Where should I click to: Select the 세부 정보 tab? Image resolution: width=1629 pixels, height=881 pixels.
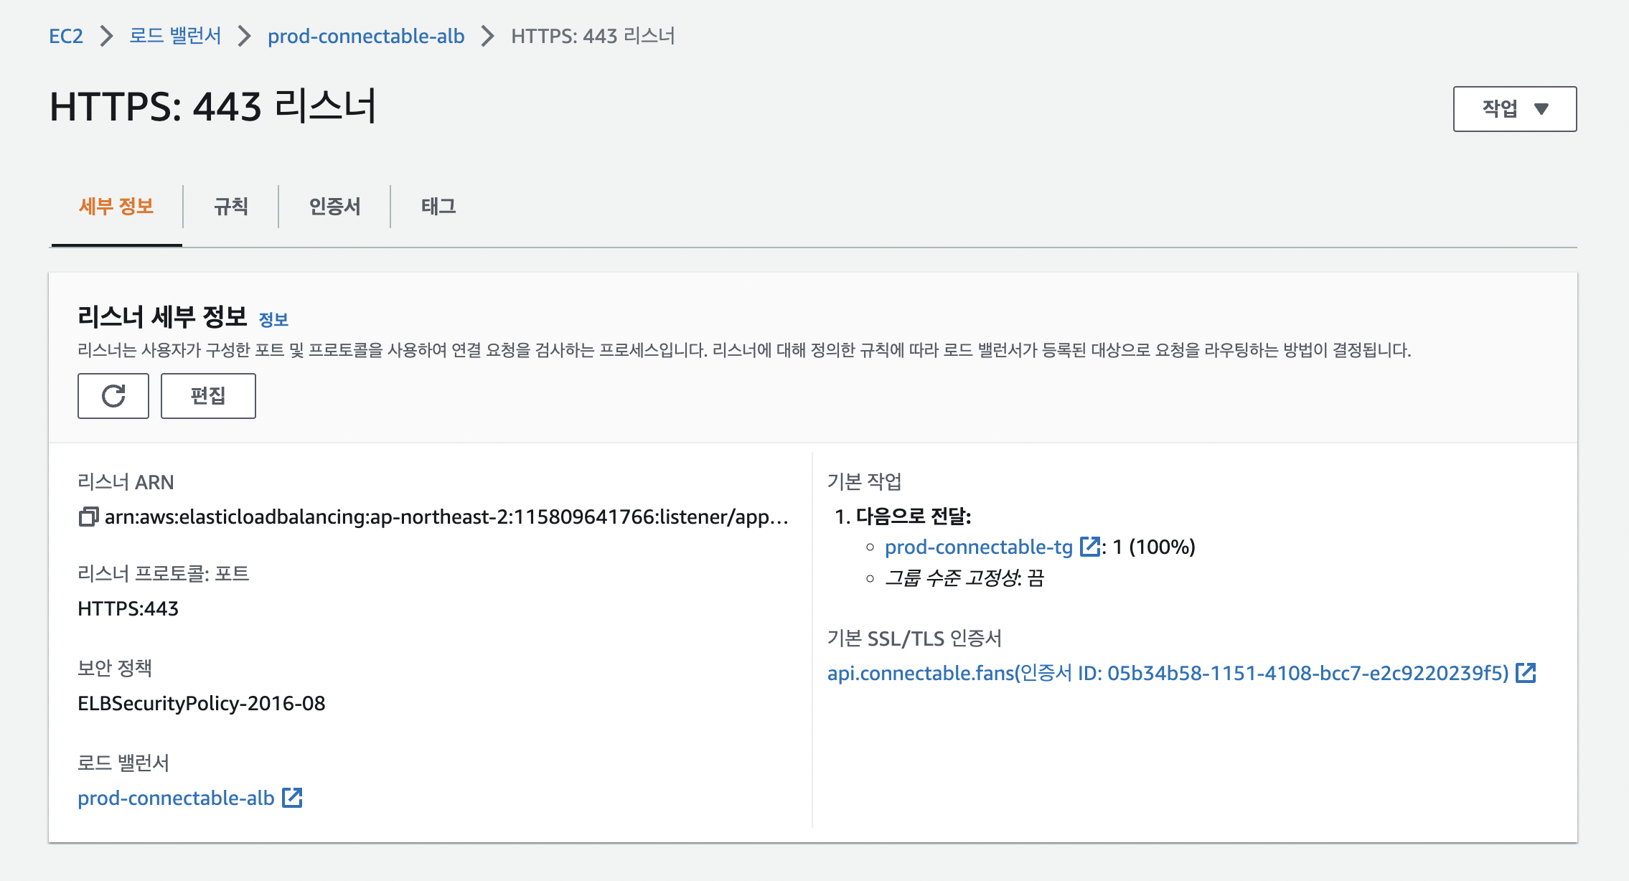(116, 207)
